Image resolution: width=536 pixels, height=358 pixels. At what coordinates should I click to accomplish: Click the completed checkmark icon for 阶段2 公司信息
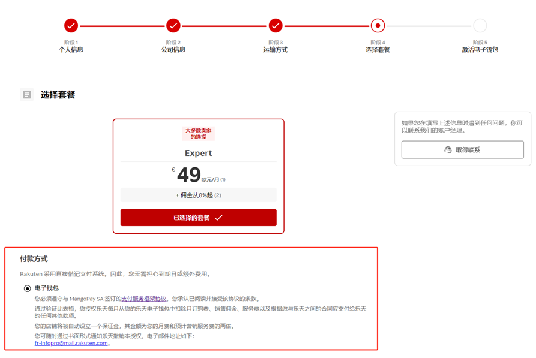coord(173,26)
